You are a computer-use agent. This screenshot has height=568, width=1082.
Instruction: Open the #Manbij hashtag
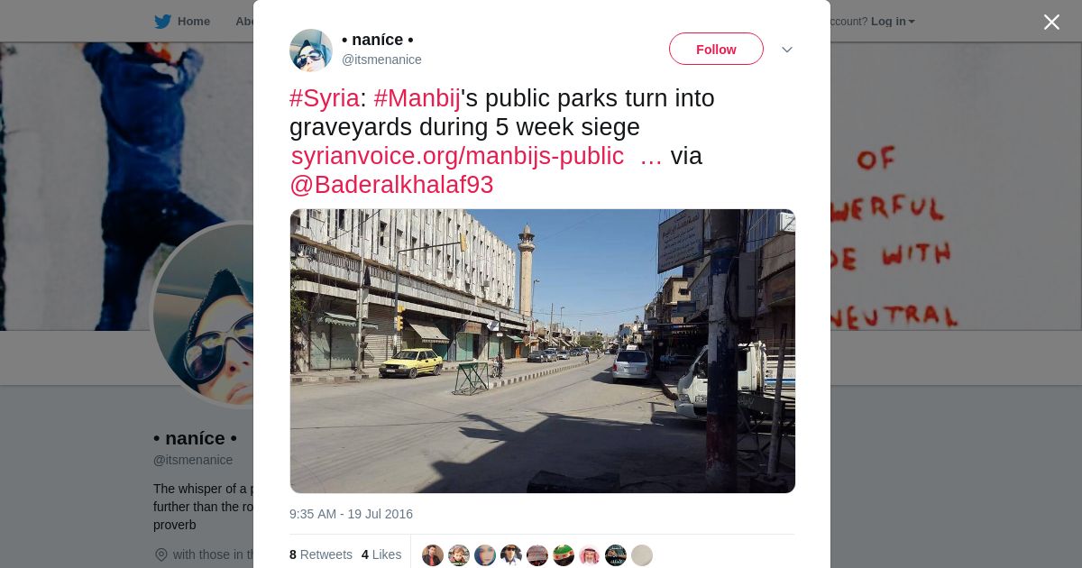[417, 98]
